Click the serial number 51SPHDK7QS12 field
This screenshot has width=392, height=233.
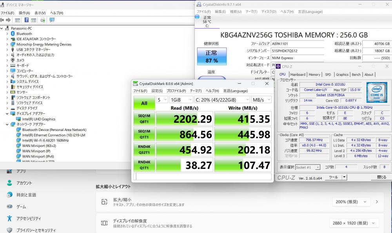pos(297,50)
